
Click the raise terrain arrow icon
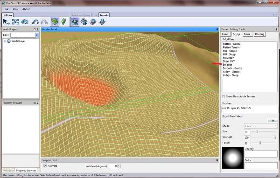93,22
